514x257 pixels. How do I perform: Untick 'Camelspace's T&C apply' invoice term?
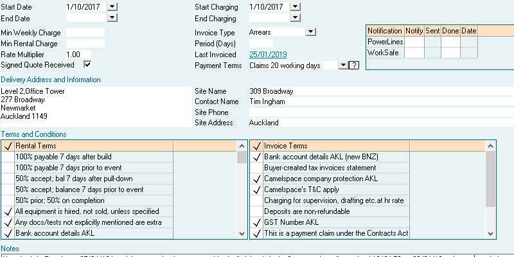point(256,190)
